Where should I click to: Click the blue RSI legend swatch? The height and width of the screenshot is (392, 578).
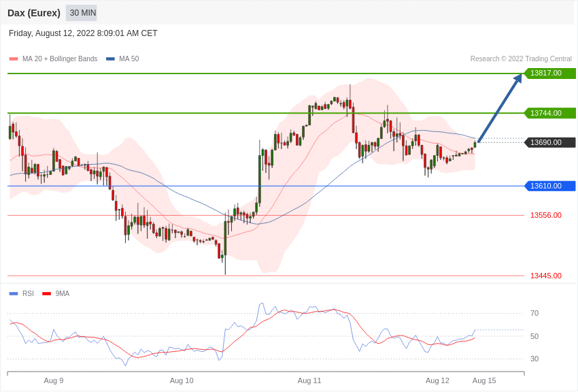tap(14, 294)
